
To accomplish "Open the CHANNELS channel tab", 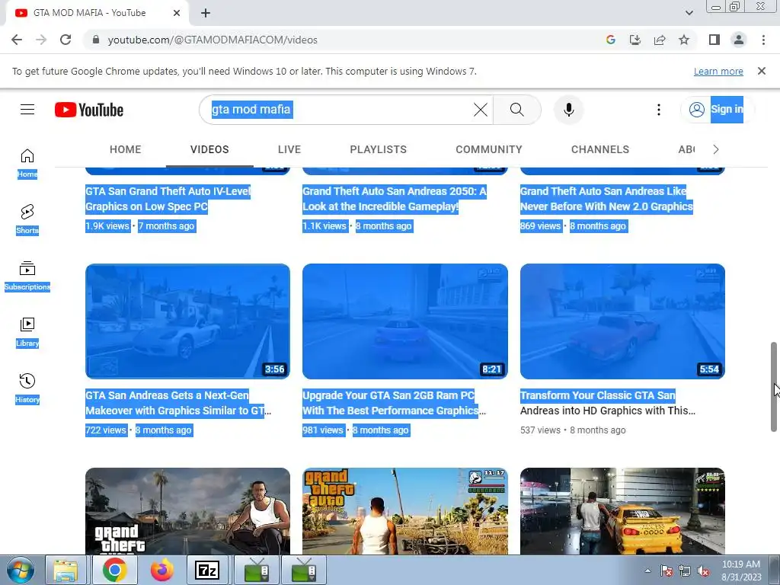I will coord(600,149).
